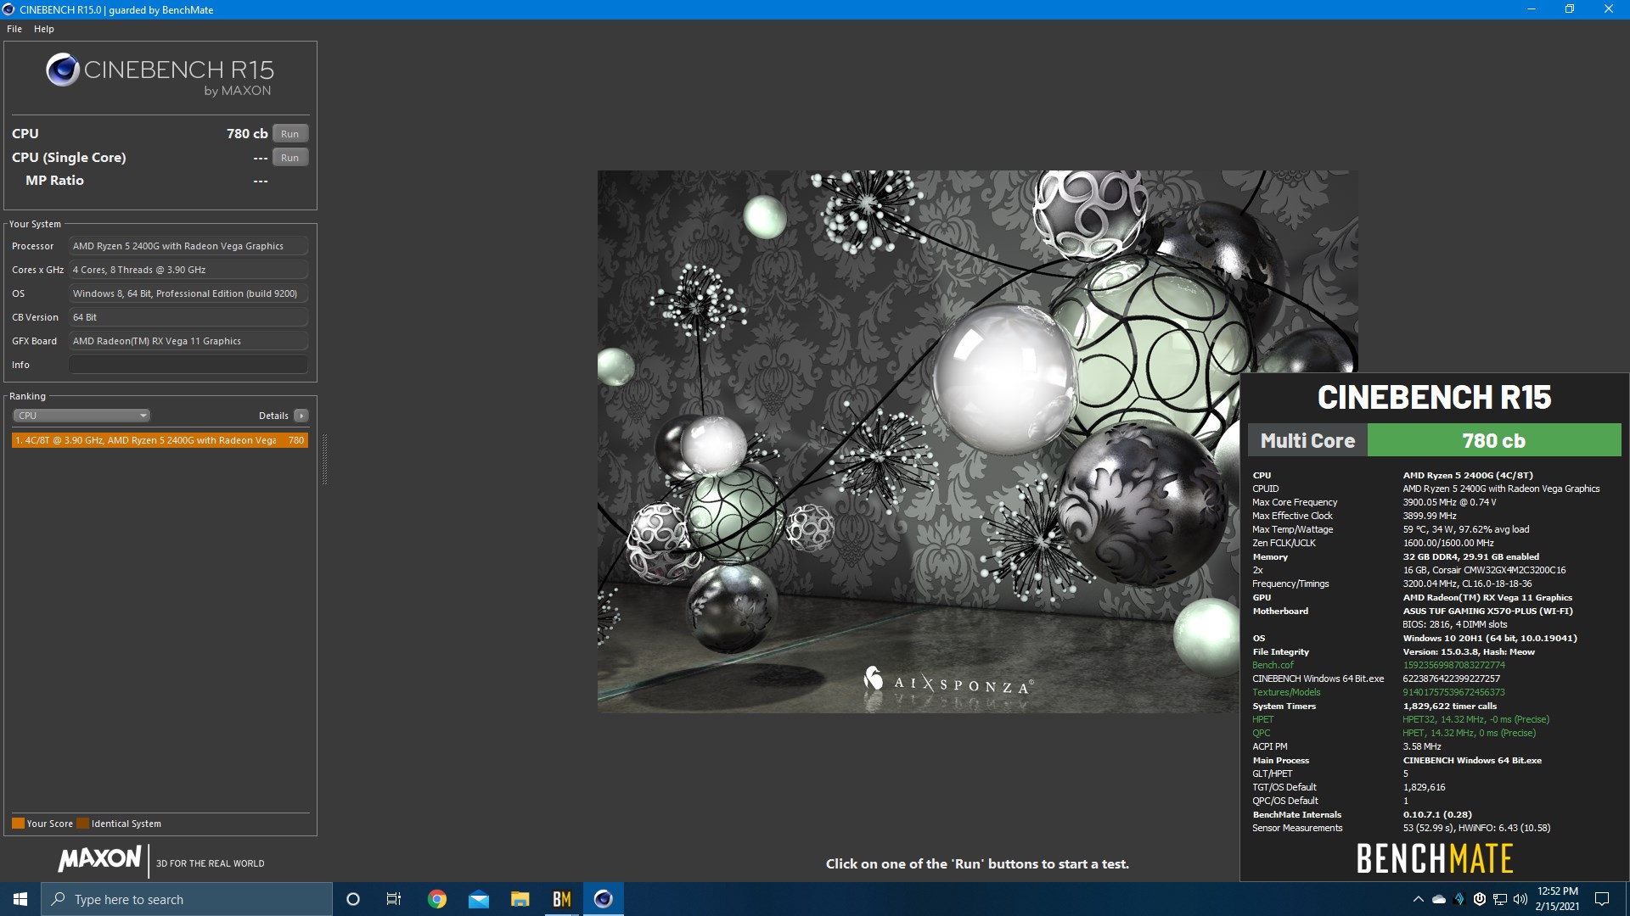Click the Textures/Models green link

point(1286,692)
